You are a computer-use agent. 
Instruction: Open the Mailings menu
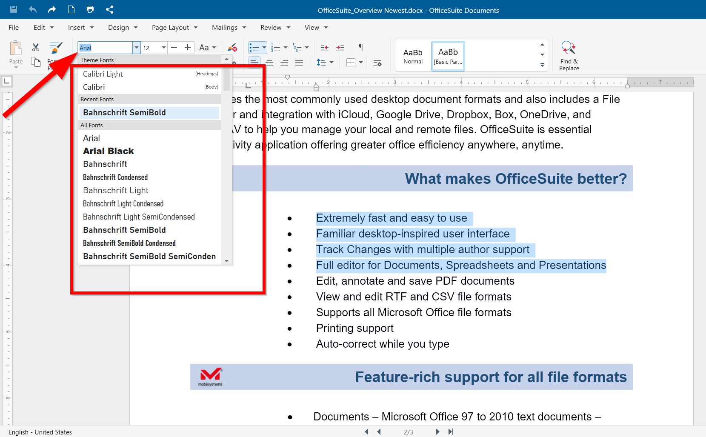click(x=229, y=27)
